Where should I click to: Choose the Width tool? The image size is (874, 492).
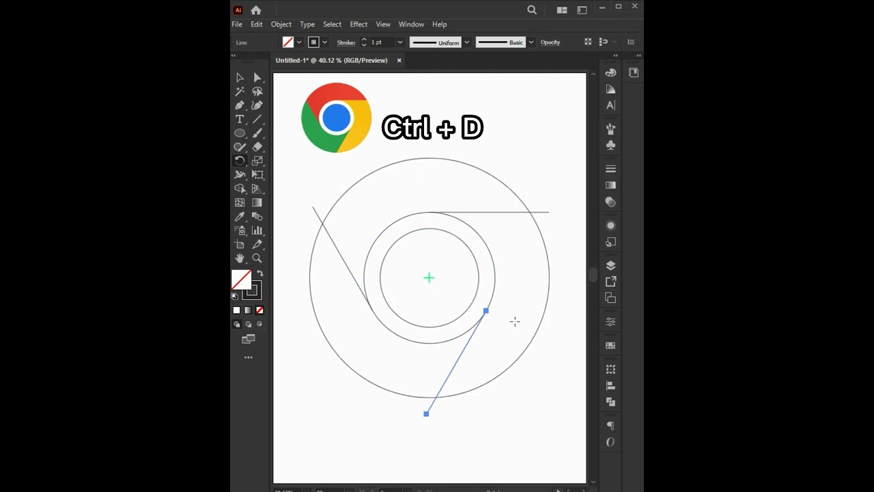[x=240, y=175]
